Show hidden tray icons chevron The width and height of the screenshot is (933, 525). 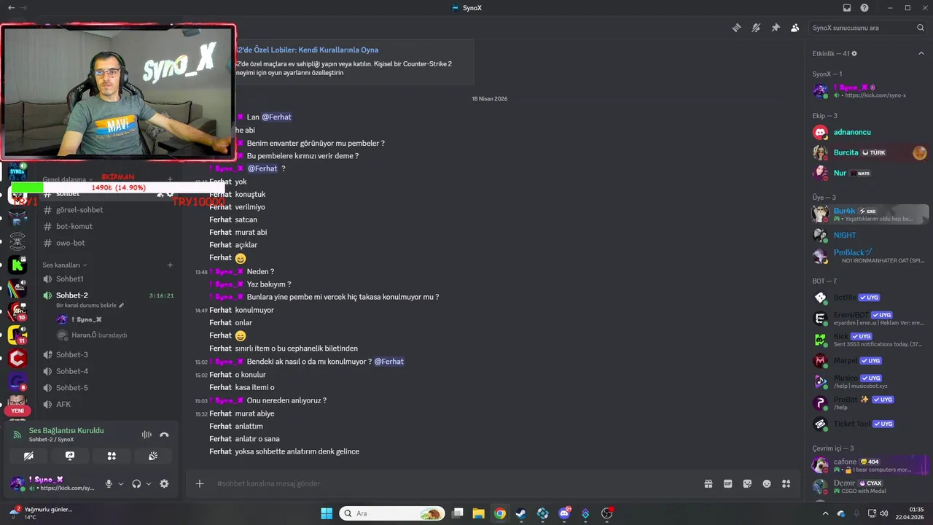825,513
